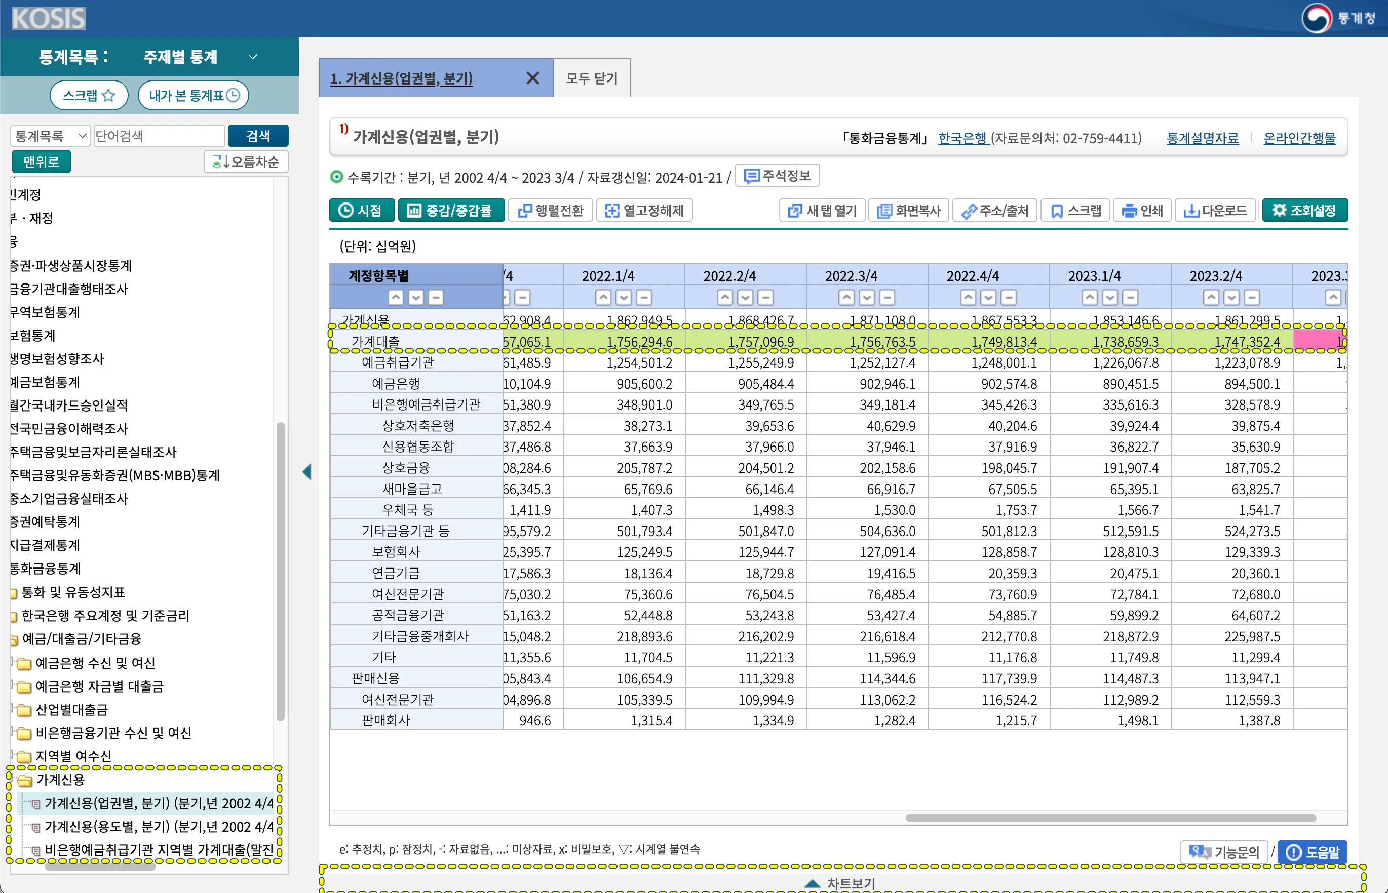Open 가계신용(용도별, 분기) table item

coord(158,826)
